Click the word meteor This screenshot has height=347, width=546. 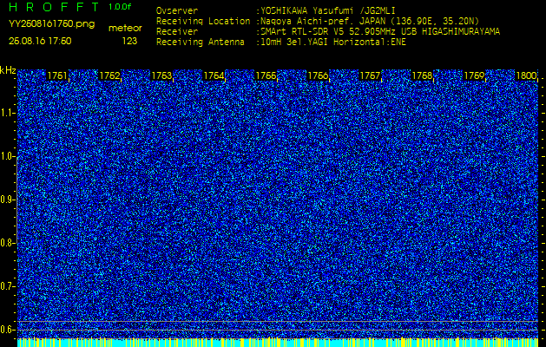pos(125,29)
